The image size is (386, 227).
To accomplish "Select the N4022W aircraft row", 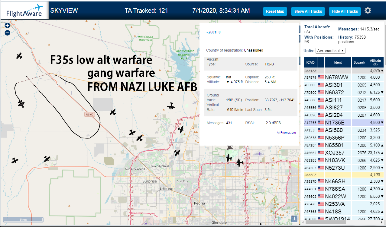I will coord(344,197).
